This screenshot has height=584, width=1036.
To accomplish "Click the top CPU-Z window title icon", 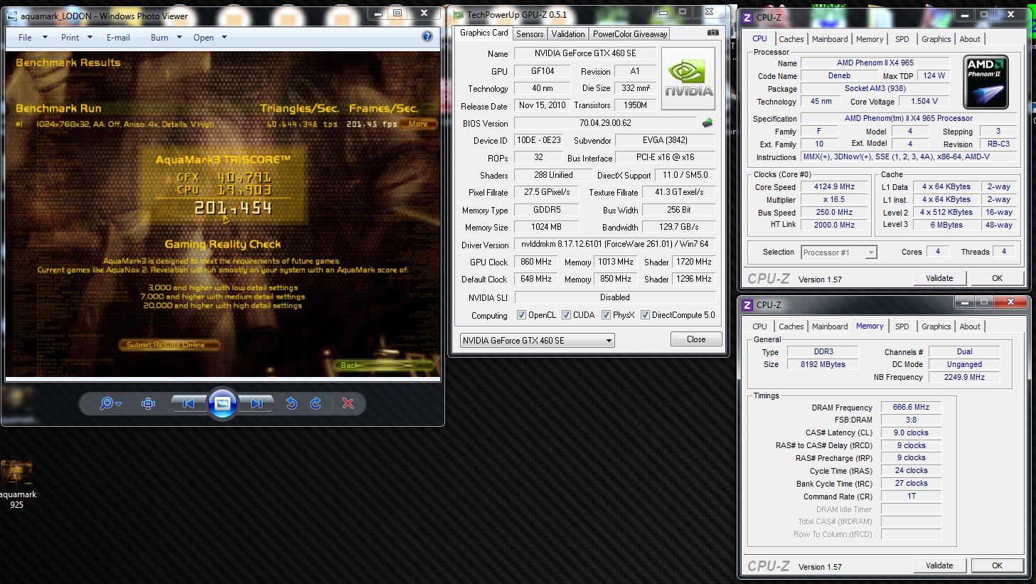I will [x=747, y=17].
